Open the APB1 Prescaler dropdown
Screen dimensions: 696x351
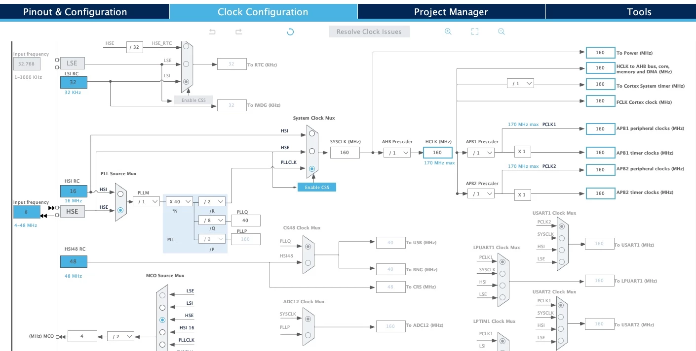pyautogui.click(x=481, y=153)
